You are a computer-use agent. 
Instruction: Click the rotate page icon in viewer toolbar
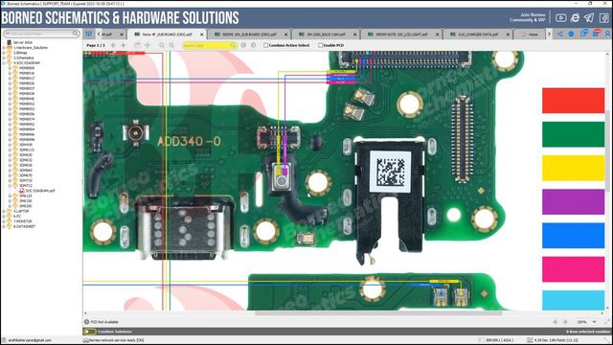click(x=137, y=45)
